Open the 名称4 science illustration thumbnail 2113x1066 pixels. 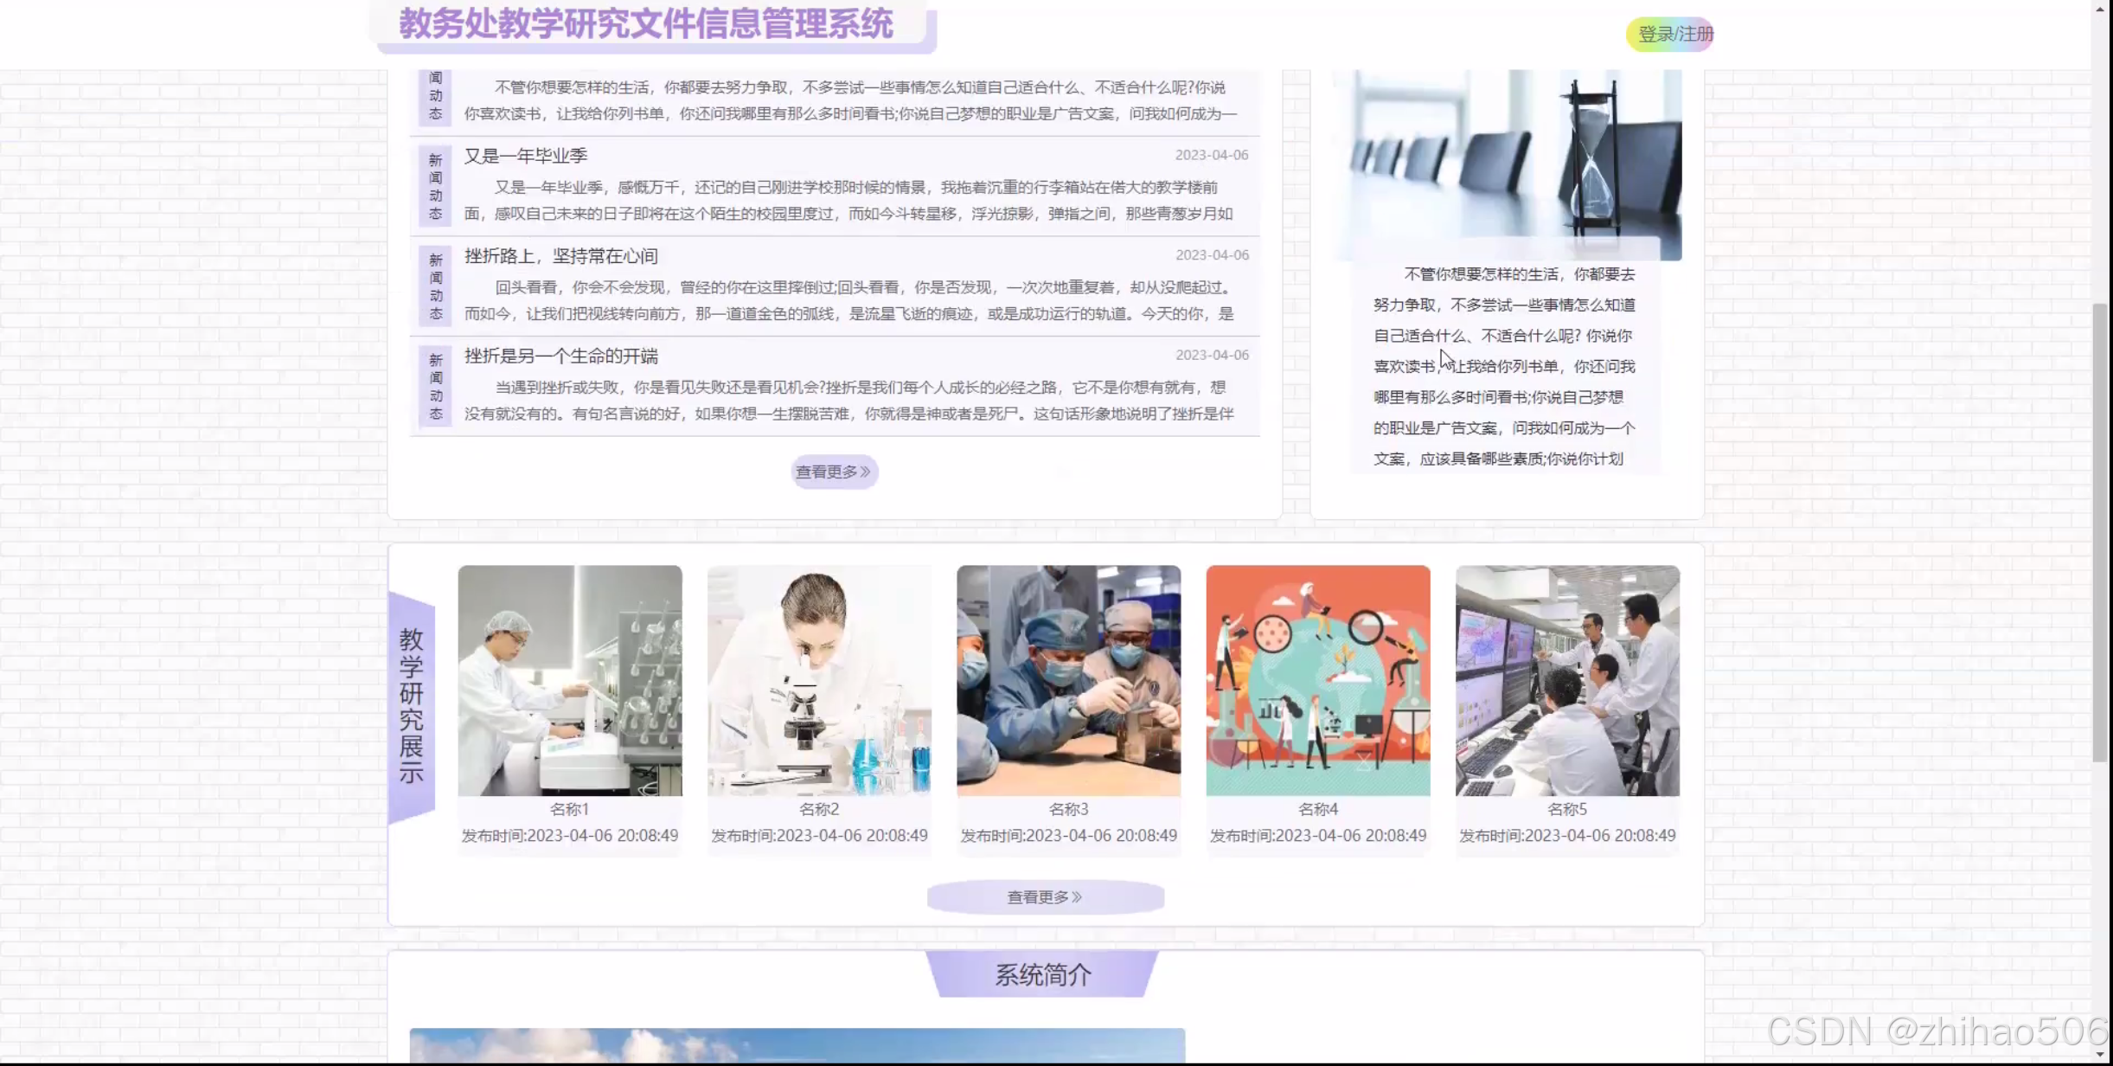click(1317, 680)
